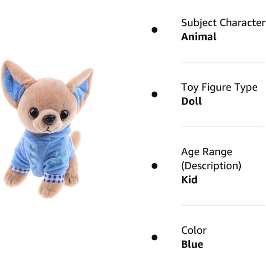Select the bold Doll value

point(192,101)
